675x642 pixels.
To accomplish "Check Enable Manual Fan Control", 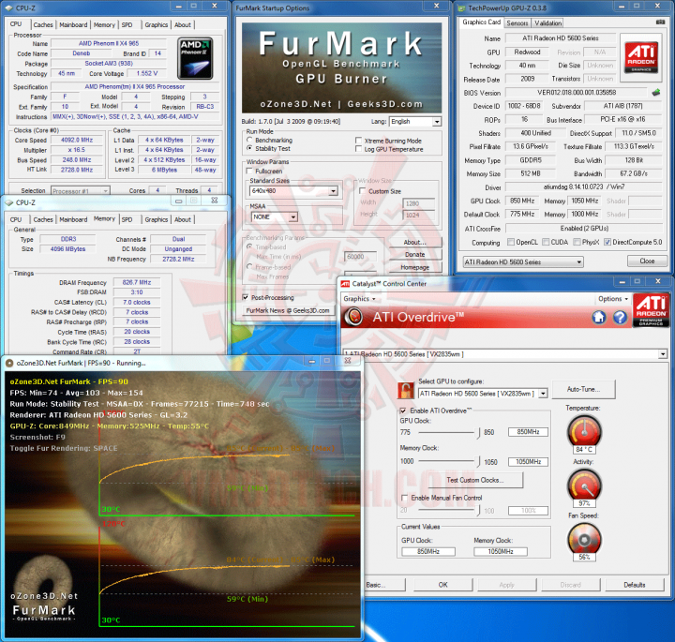I will (x=404, y=498).
